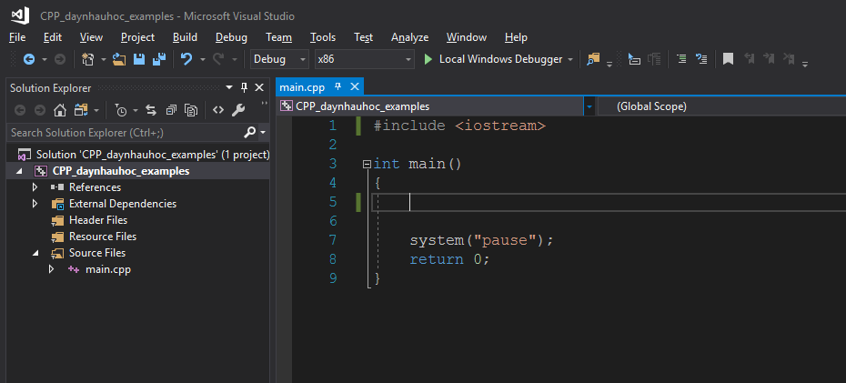Expand the References node
The height and width of the screenshot is (383, 846).
click(x=35, y=187)
